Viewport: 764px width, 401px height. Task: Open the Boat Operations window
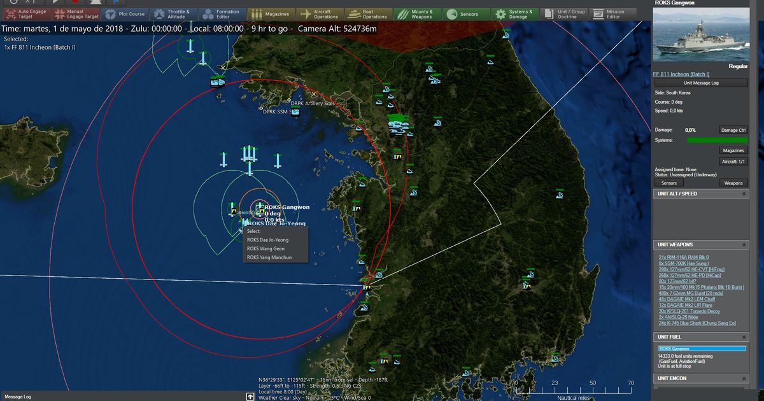pos(368,14)
